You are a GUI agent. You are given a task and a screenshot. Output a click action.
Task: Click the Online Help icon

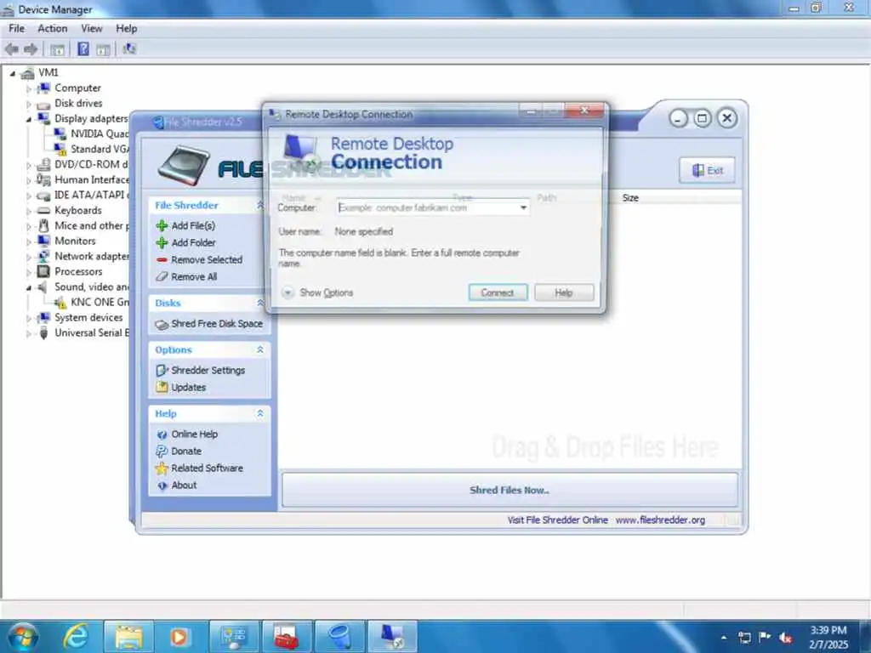(x=162, y=434)
